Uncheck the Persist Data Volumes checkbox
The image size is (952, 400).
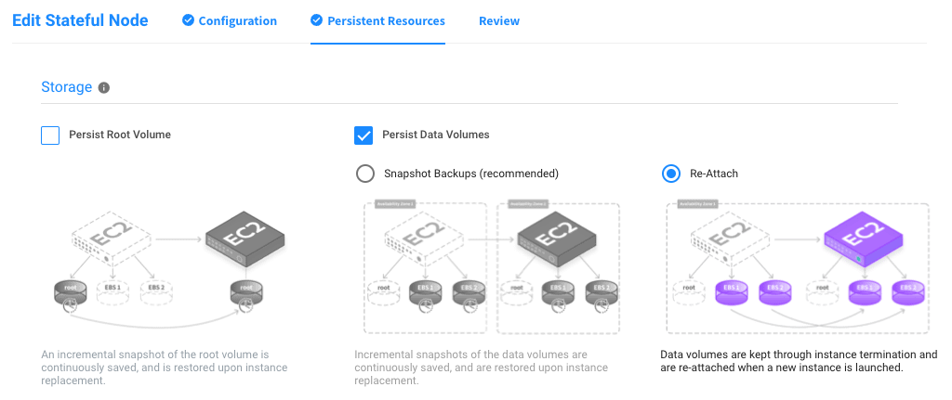(364, 135)
